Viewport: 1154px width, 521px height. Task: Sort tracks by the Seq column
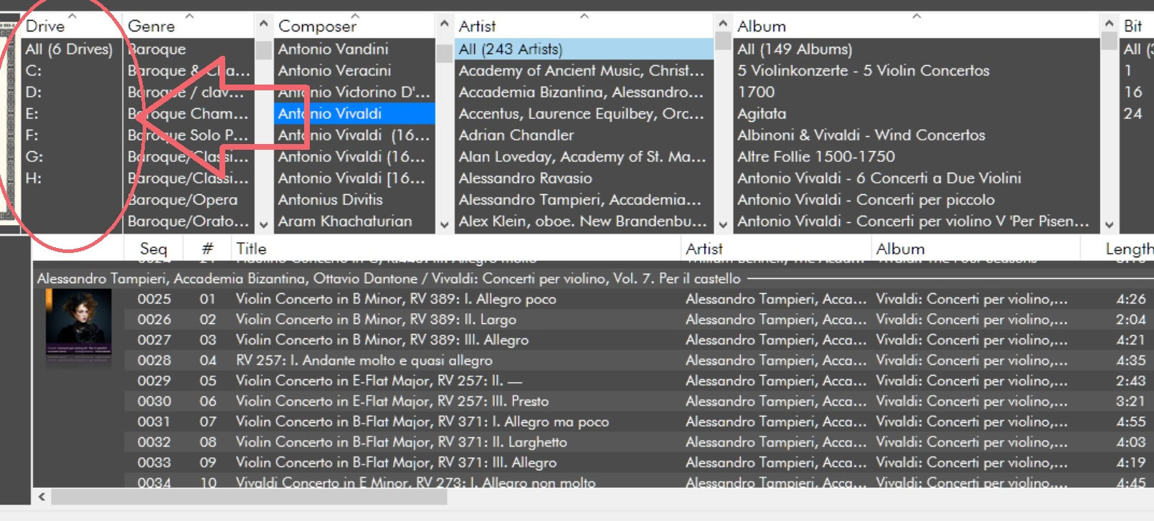pos(153,249)
